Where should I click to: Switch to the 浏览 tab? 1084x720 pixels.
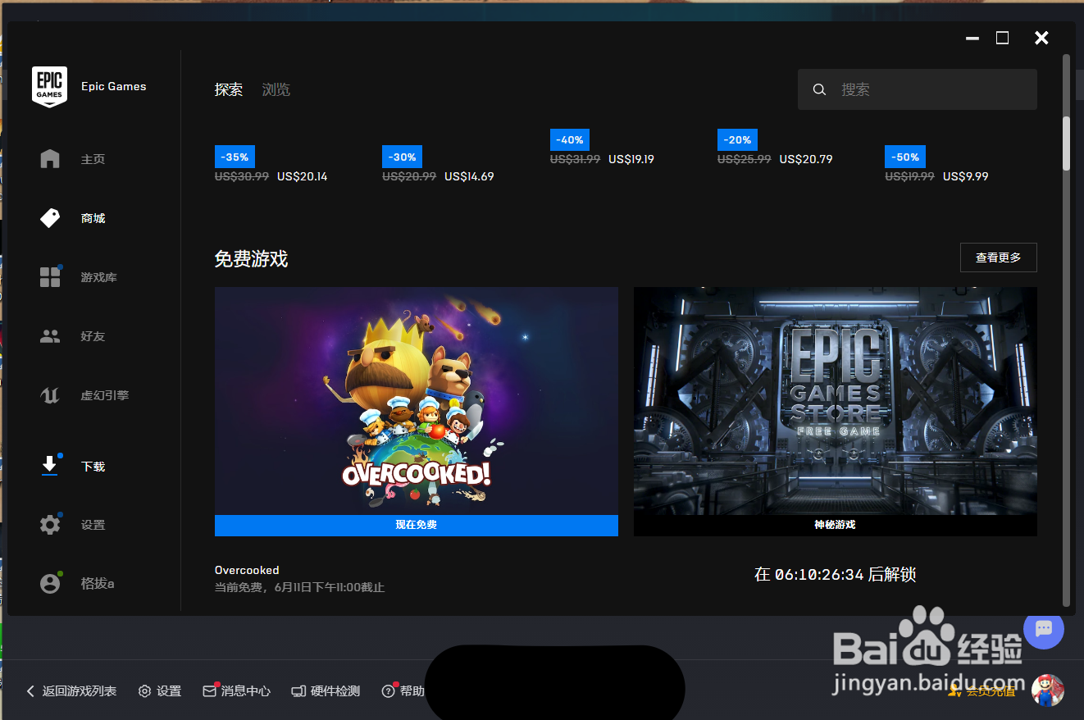pos(276,89)
